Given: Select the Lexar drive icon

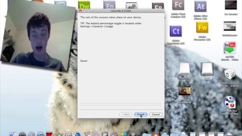Looking at the screenshot, I should click(207, 69).
